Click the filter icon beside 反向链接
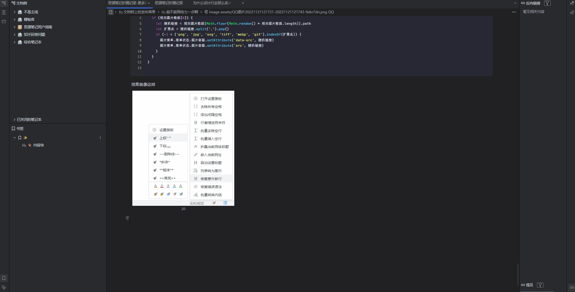This screenshot has width=575, height=292. click(547, 3)
